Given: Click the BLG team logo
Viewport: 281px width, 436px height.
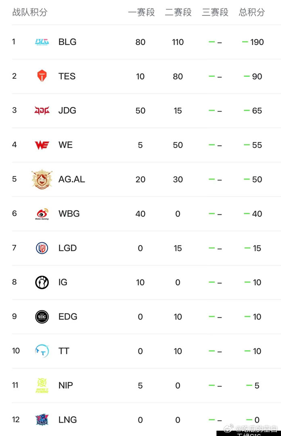Looking at the screenshot, I should 42,42.
